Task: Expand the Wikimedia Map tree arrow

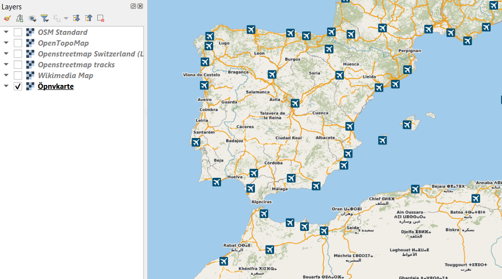Action: 6,75
